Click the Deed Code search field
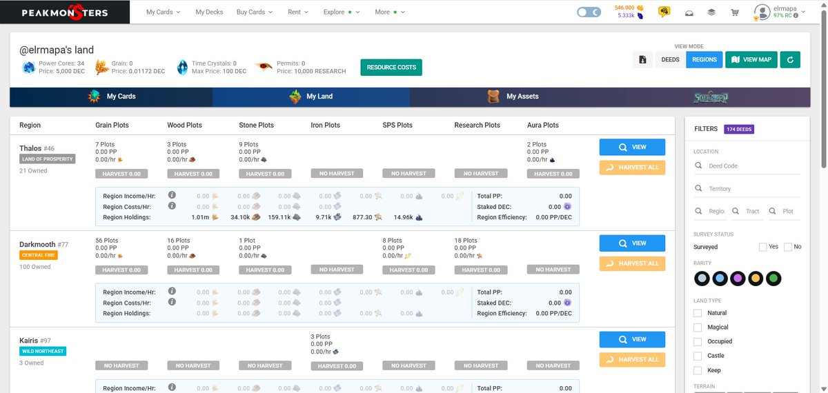 (x=747, y=166)
